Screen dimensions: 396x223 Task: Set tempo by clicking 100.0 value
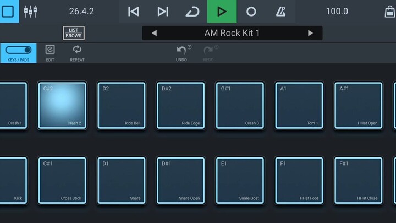click(x=337, y=11)
